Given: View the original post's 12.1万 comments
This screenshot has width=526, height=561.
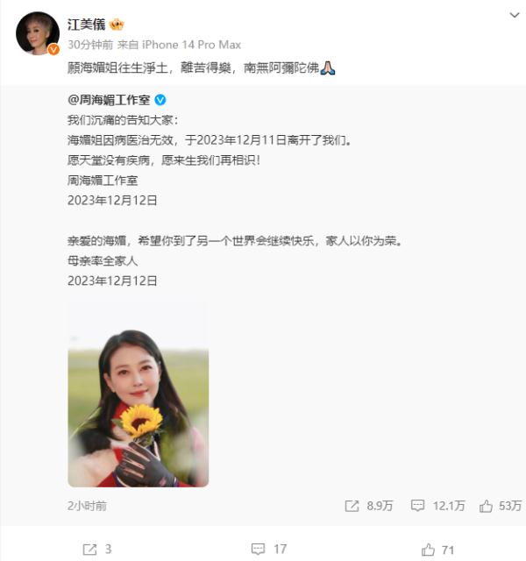Looking at the screenshot, I should (438, 506).
